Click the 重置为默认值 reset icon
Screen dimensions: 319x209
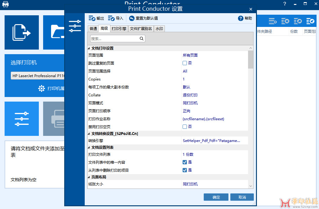[132, 18]
